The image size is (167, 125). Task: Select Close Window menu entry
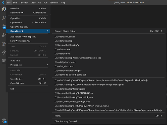coord(28,83)
